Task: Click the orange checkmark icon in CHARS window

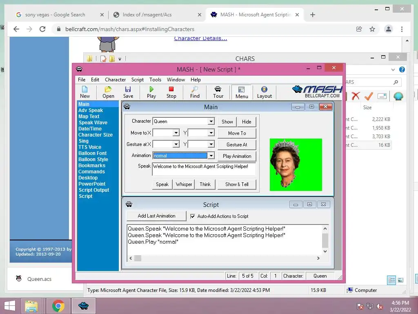Action: 369,96
